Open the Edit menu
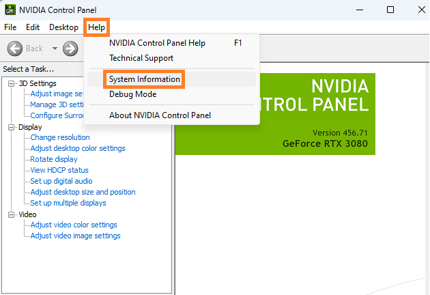 (33, 27)
